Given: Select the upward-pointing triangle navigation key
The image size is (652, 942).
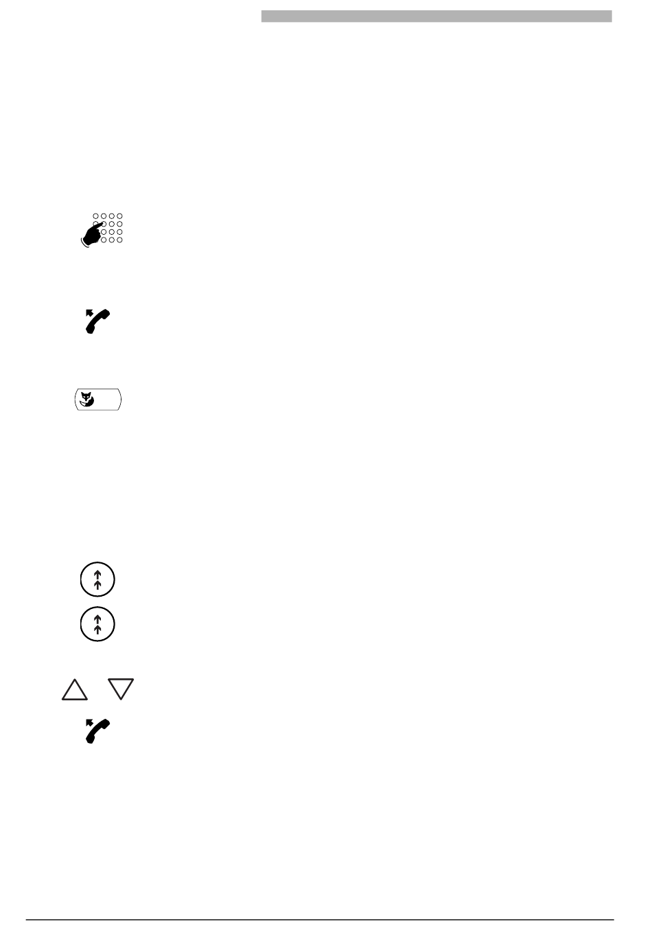Looking at the screenshot, I should (x=75, y=689).
